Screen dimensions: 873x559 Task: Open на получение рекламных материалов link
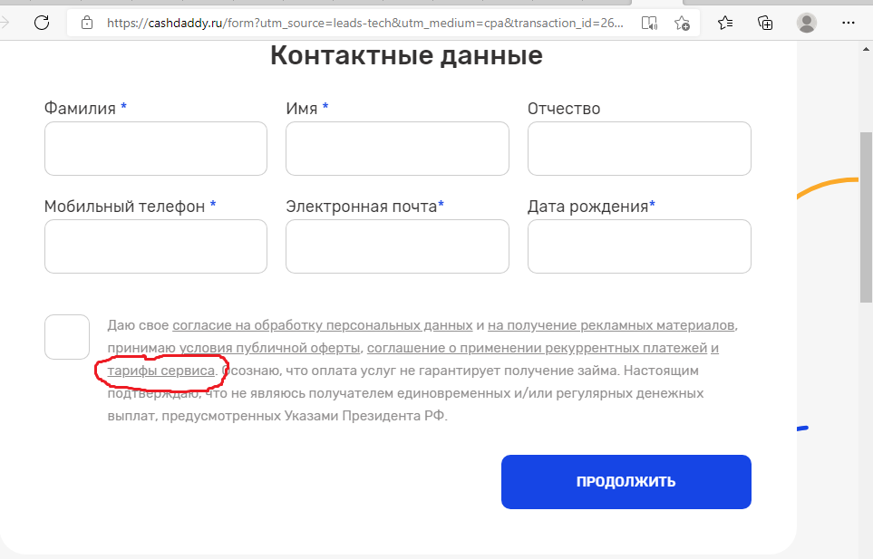611,325
